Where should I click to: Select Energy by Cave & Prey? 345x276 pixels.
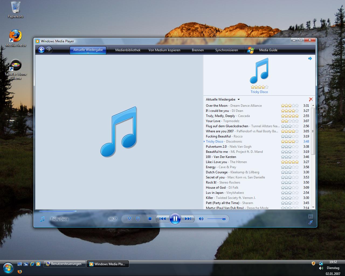[x=257, y=167]
